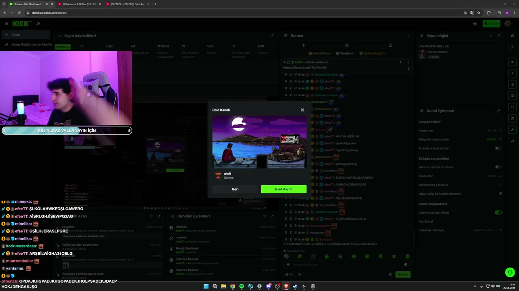Open the browser extensions menu
519x291 pixels.
coord(489,13)
